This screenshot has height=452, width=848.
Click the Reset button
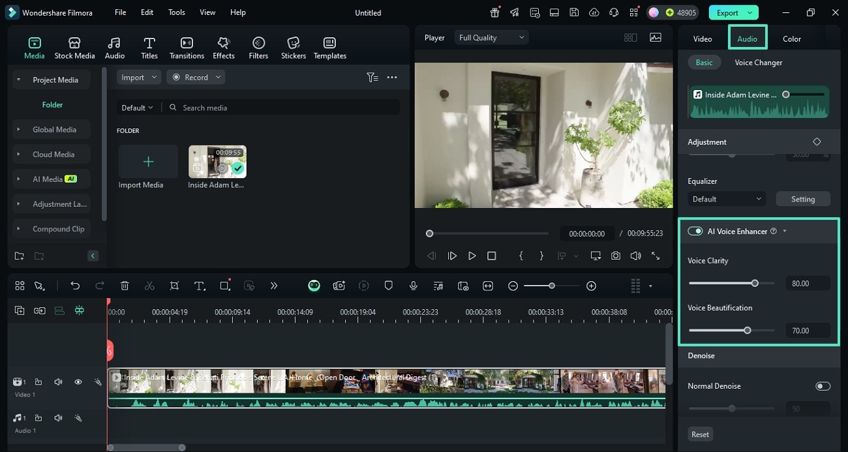point(700,434)
